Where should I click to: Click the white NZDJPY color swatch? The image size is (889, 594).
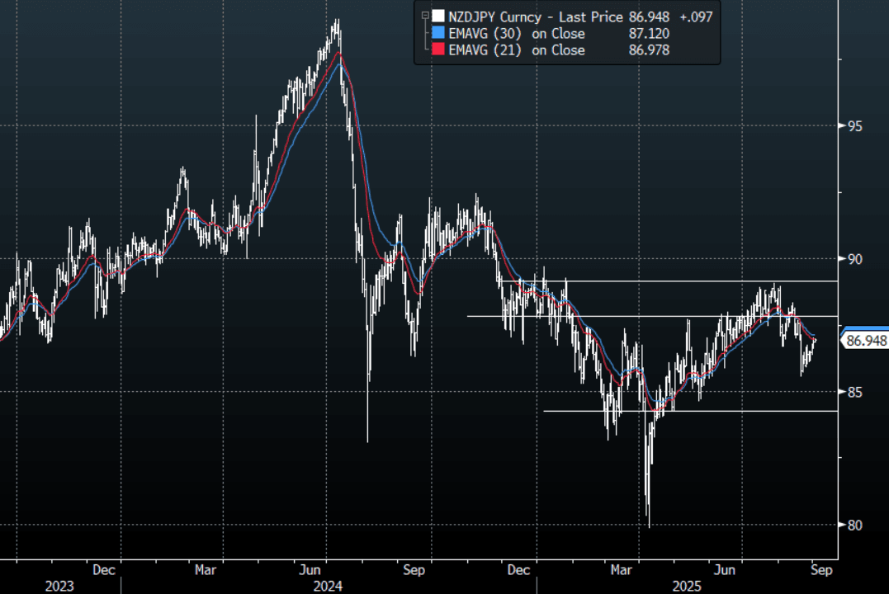438,16
